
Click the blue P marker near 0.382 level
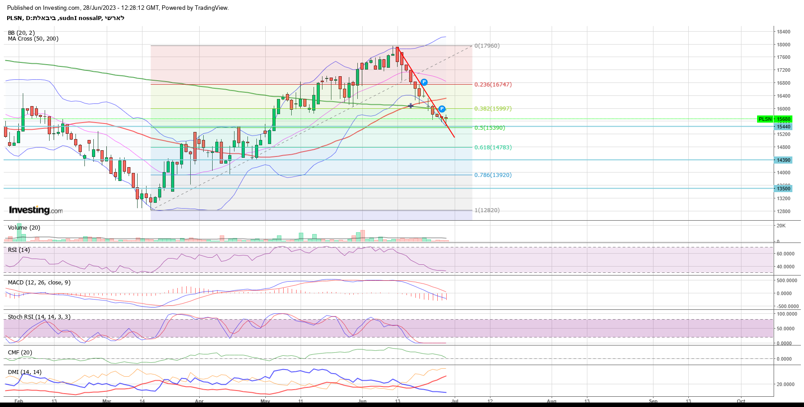[442, 109]
